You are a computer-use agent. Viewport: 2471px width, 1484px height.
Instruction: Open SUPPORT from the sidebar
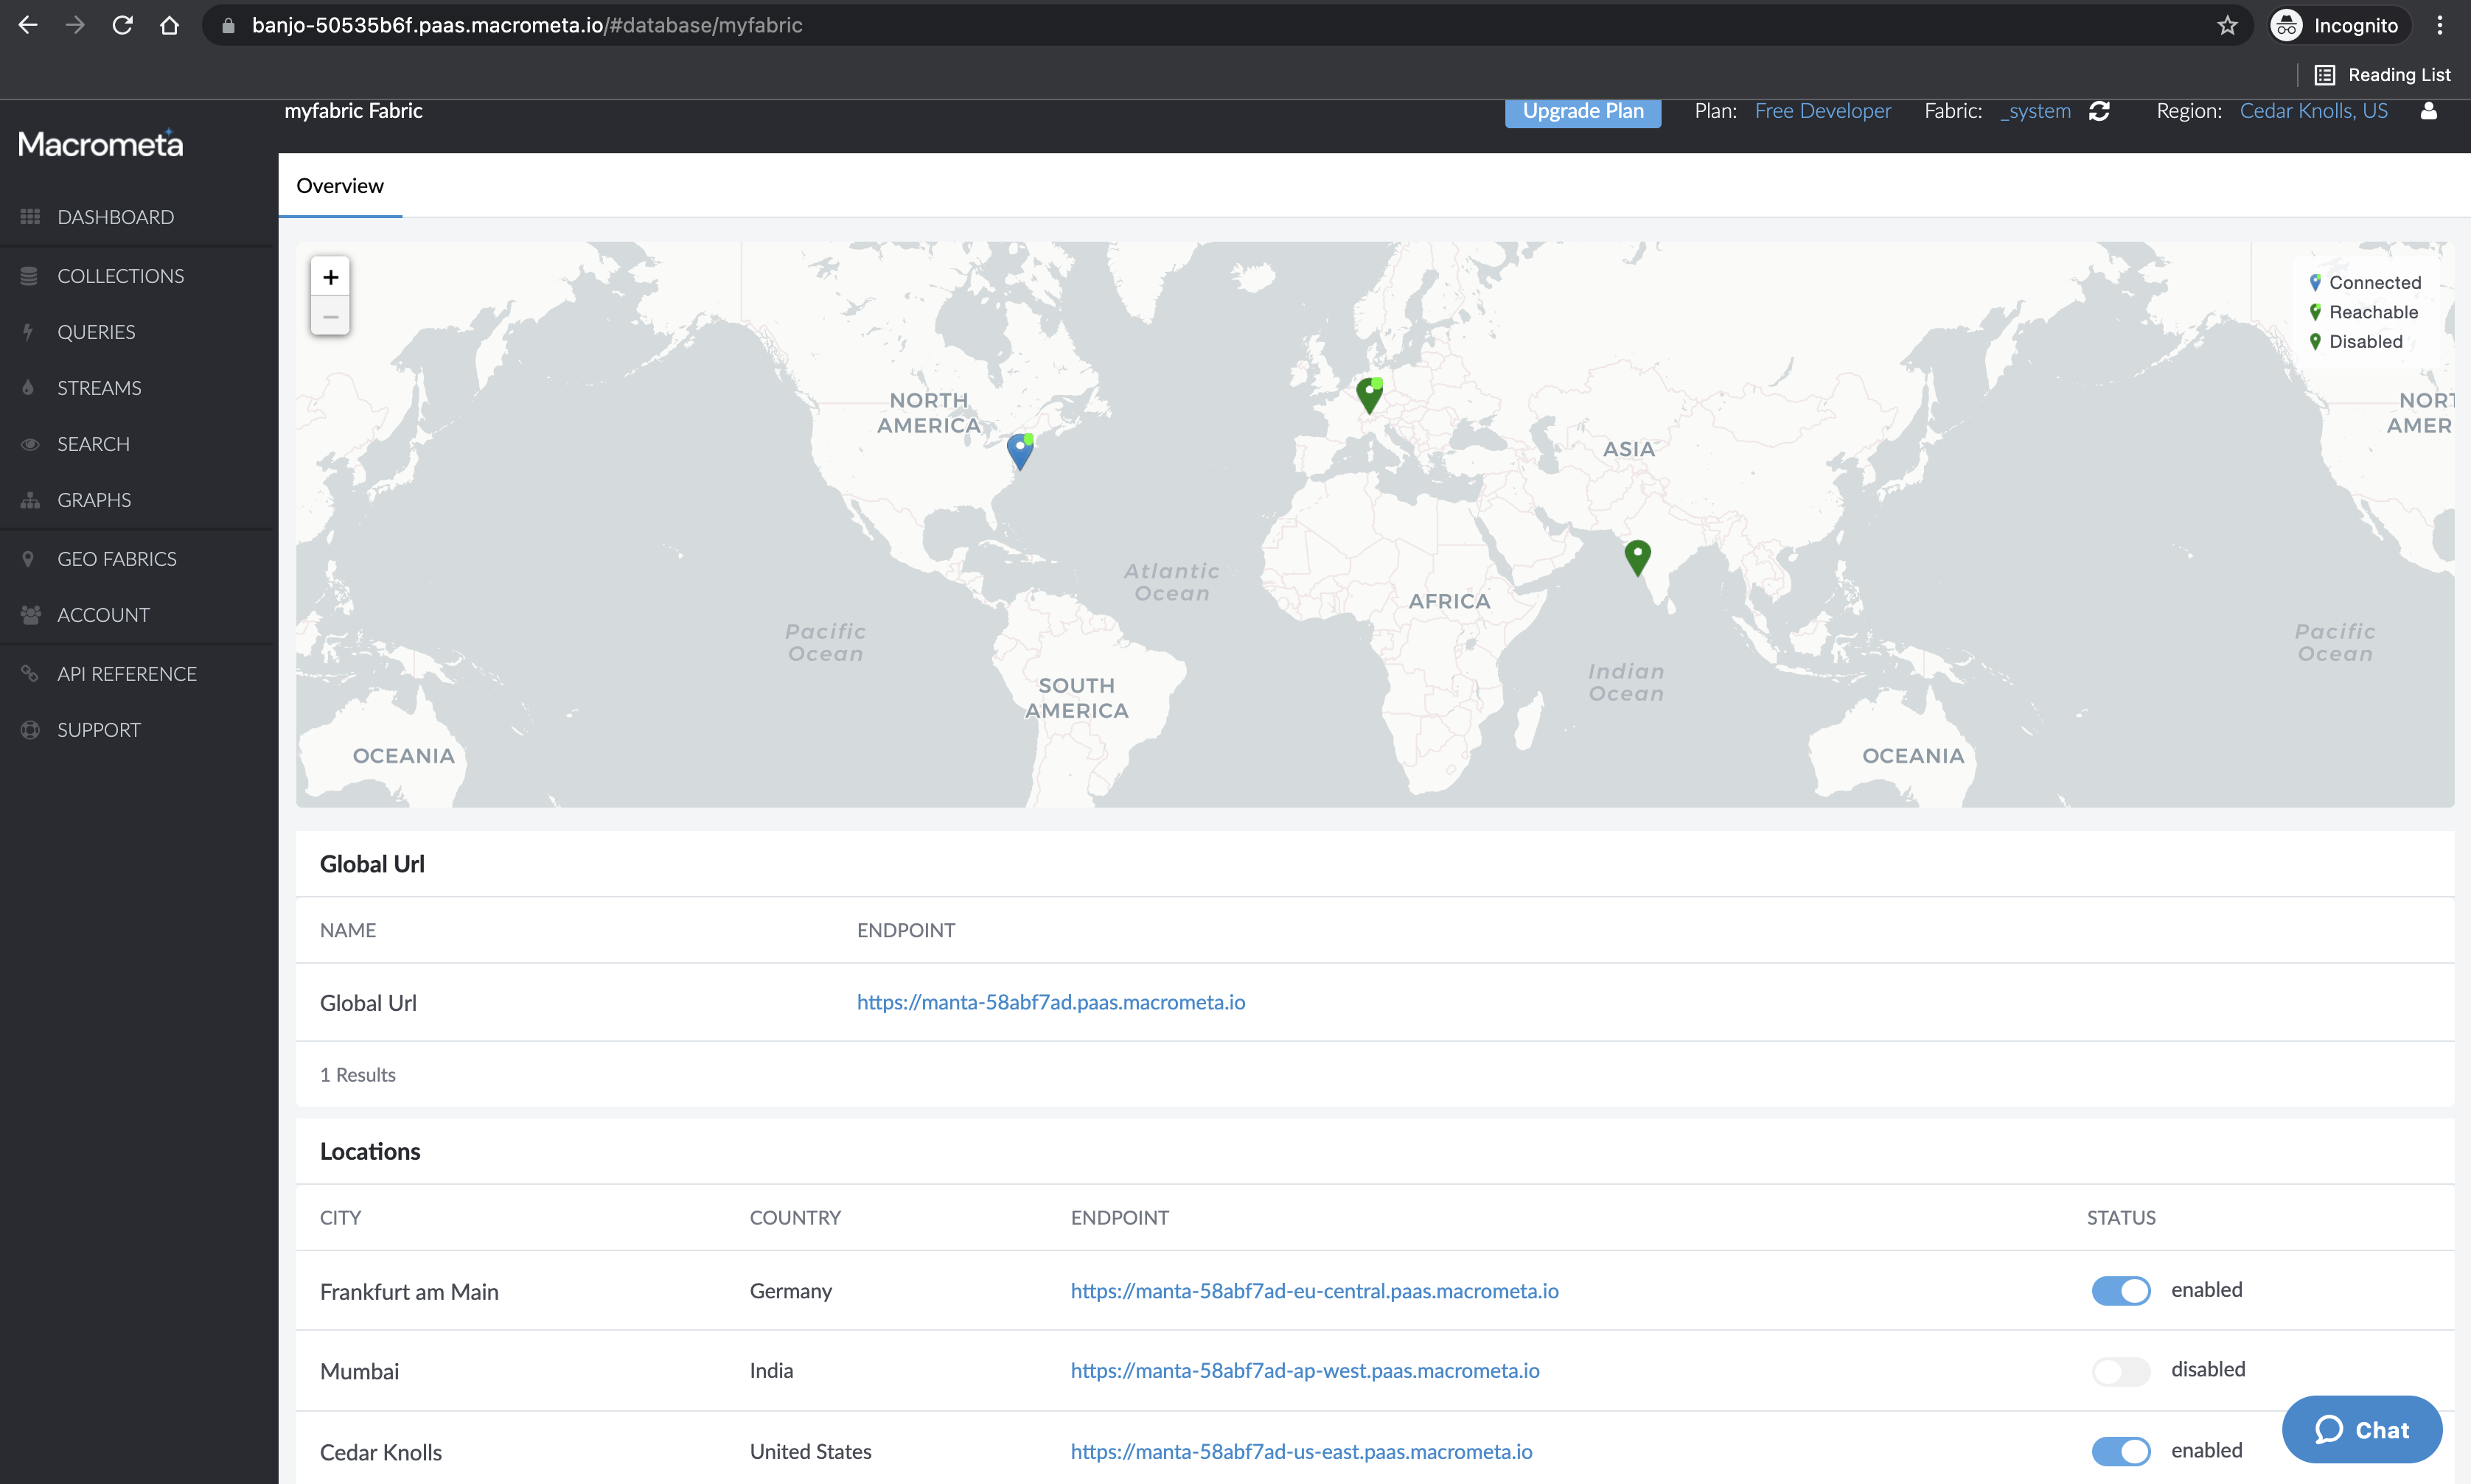click(x=99, y=730)
